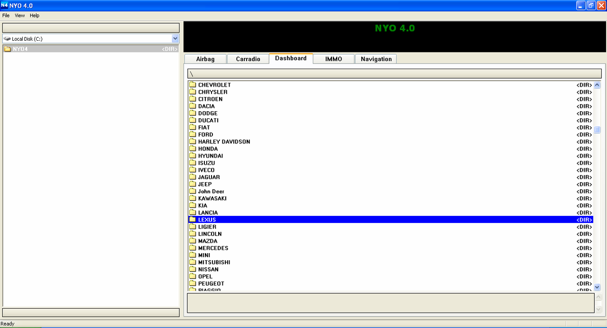Click the KAWASAKI folder icon
The width and height of the screenshot is (607, 328).
(193, 198)
